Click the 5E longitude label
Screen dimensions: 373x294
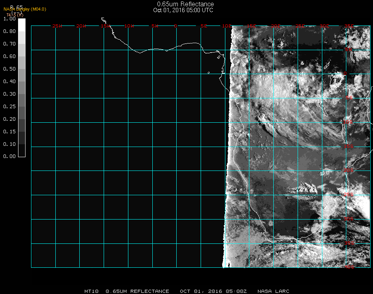pos(204,26)
